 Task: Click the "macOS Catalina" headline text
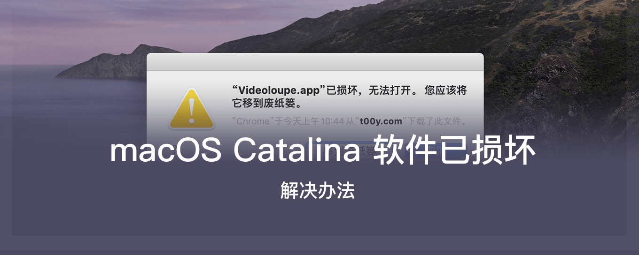[235, 151]
